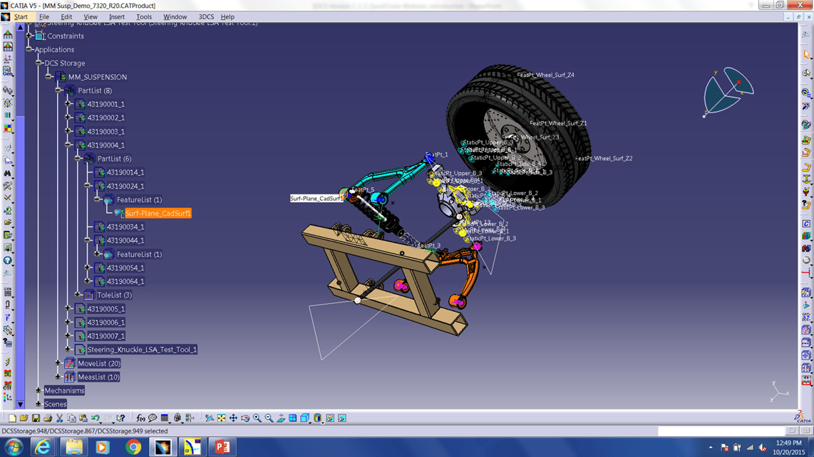
Task: Click the Undo icon
Action: tap(95, 418)
